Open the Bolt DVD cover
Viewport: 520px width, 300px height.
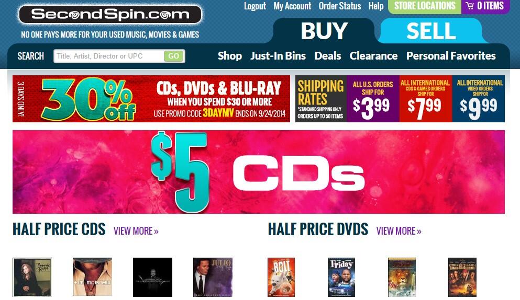tap(281, 277)
